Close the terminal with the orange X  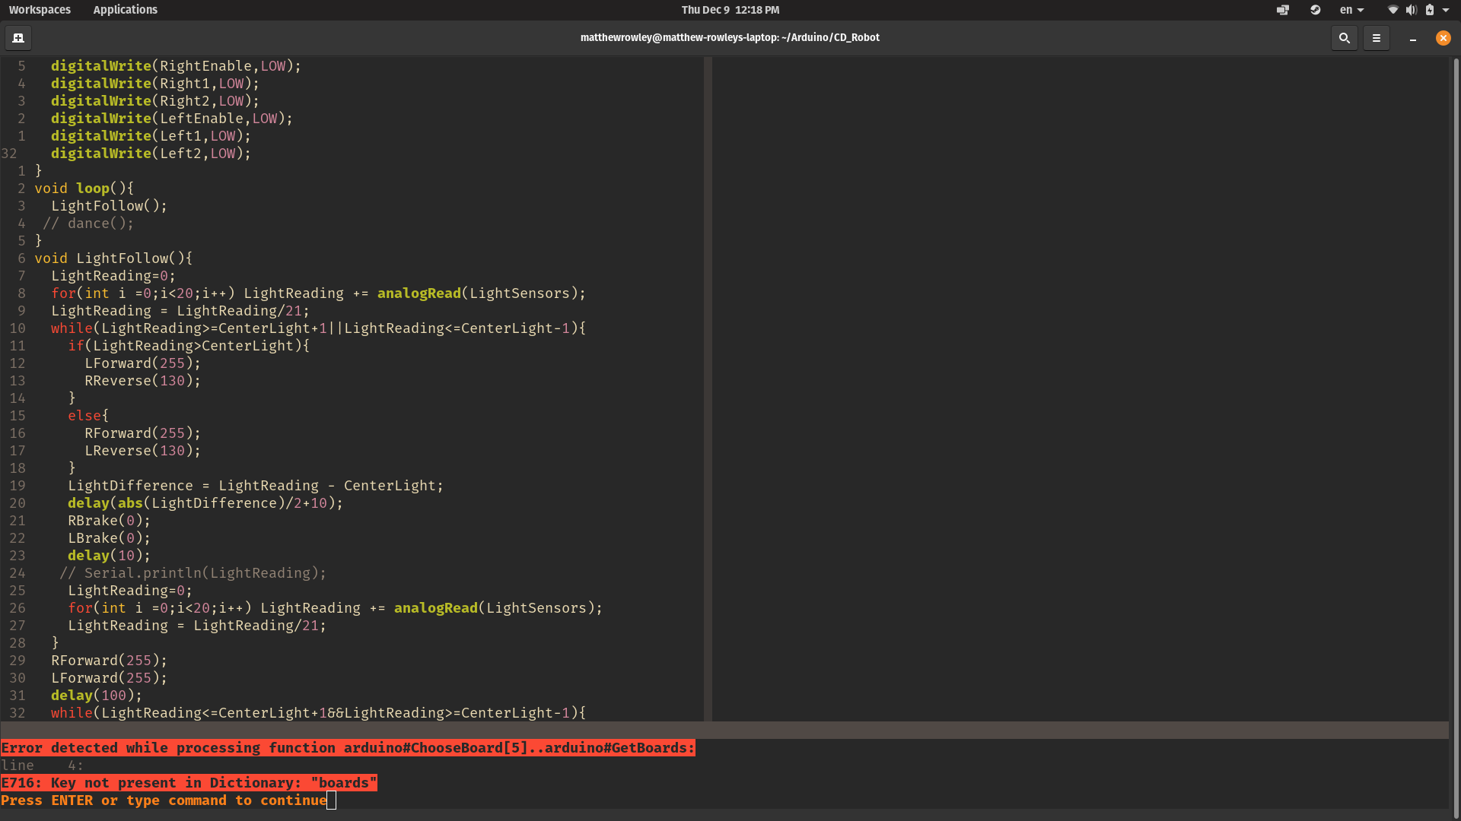point(1443,38)
